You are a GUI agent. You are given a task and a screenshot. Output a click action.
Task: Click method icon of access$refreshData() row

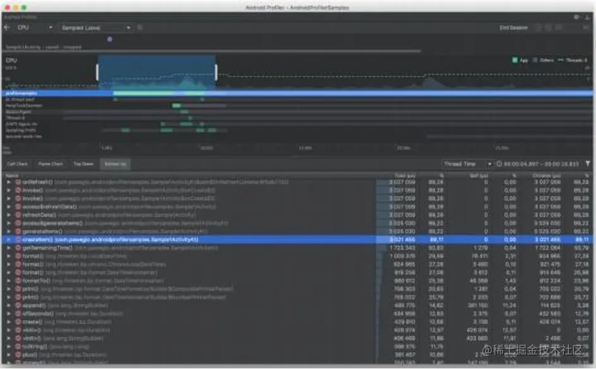(x=18, y=207)
